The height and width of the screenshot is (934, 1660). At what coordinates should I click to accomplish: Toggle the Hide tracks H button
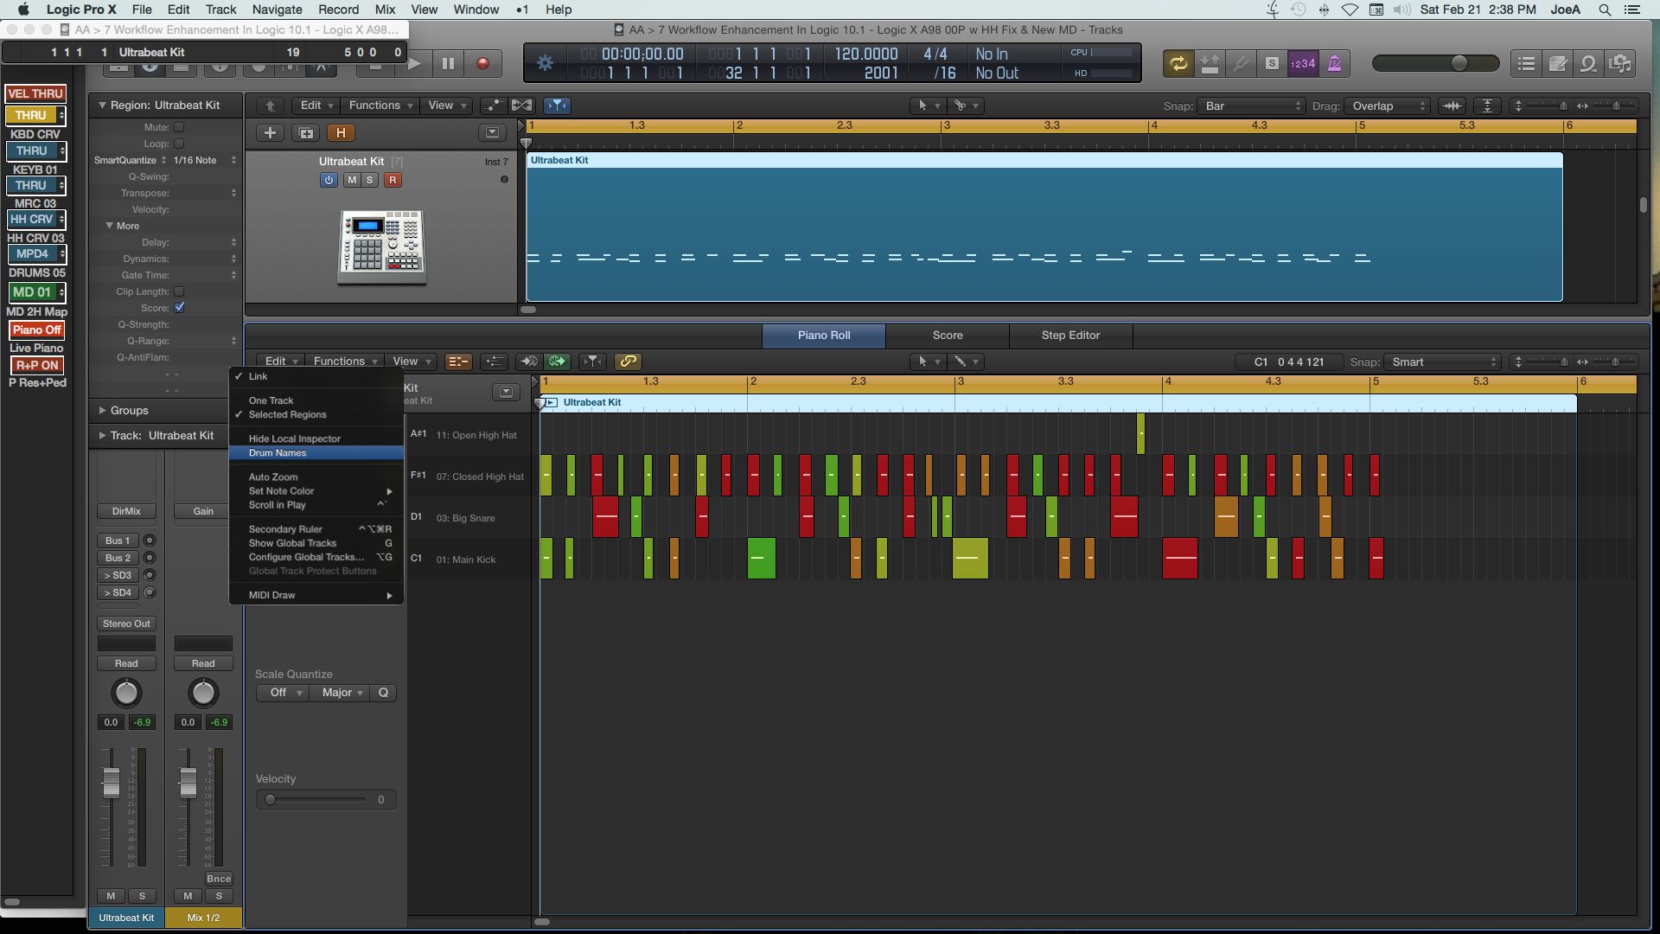[x=341, y=133]
